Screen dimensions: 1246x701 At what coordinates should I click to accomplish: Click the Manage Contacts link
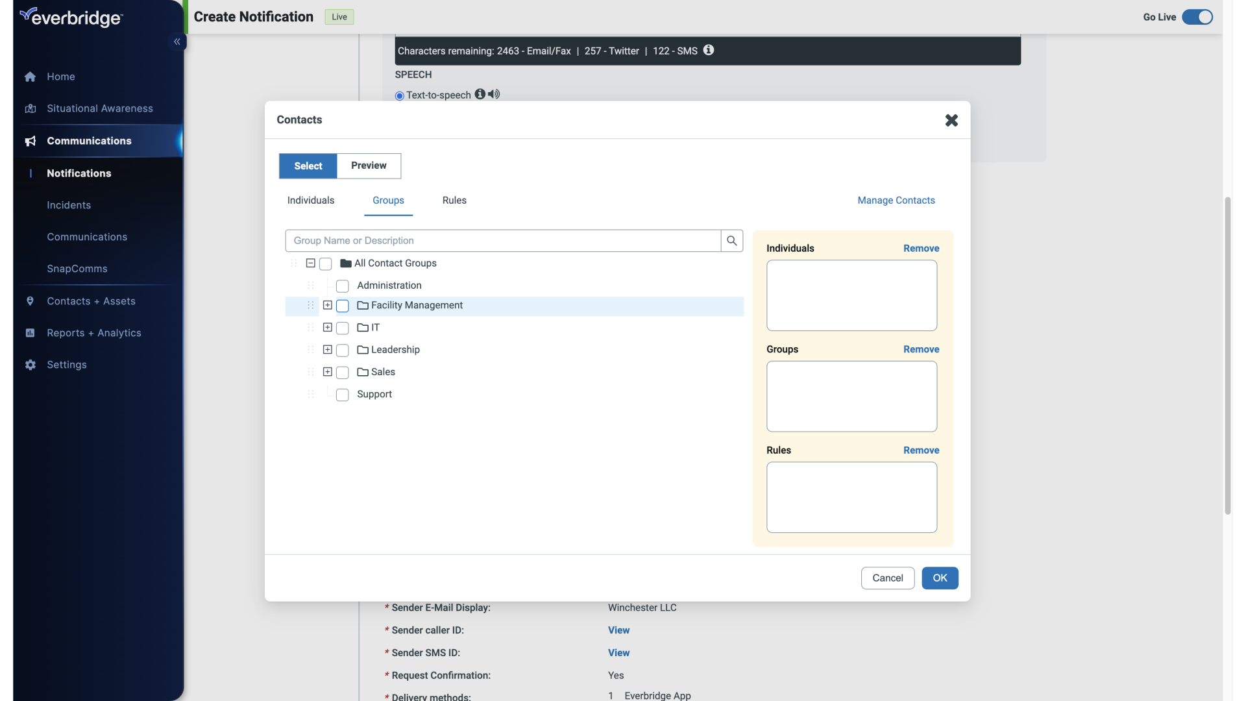(896, 200)
